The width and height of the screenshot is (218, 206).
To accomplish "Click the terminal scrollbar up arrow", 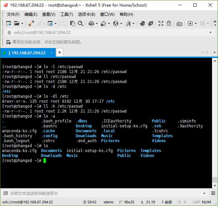I will tap(215, 61).
